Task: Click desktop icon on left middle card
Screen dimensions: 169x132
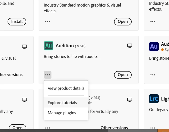Action: pyautogui.click(x=24, y=47)
